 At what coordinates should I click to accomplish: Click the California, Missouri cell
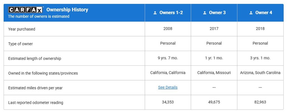pos(214,73)
